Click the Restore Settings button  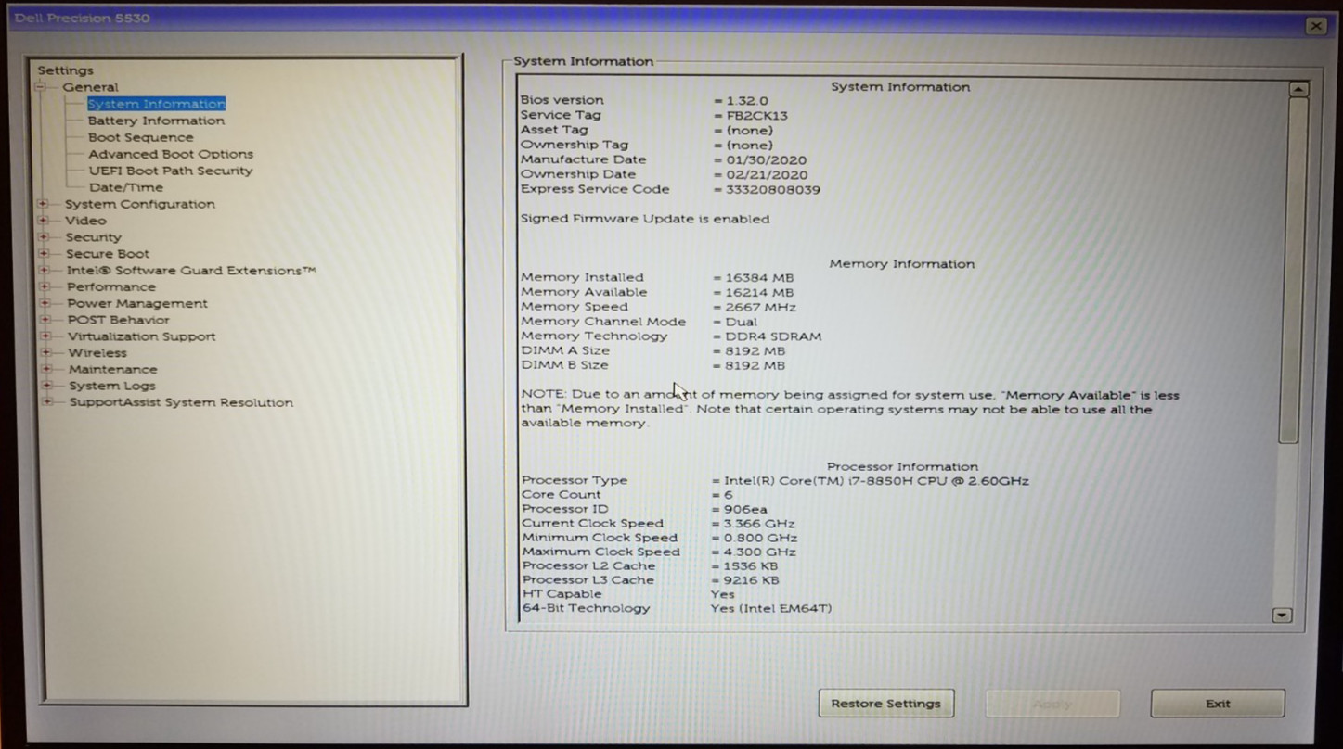coord(885,704)
